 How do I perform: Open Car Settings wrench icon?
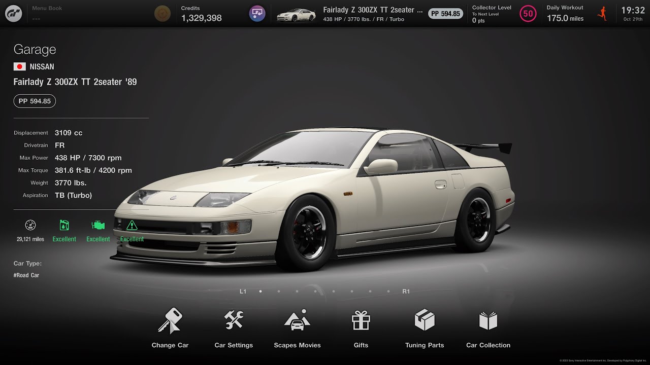(234, 320)
